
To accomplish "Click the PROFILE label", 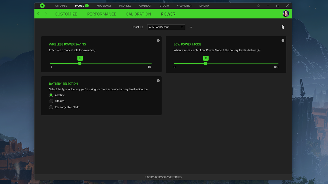I will (x=138, y=27).
